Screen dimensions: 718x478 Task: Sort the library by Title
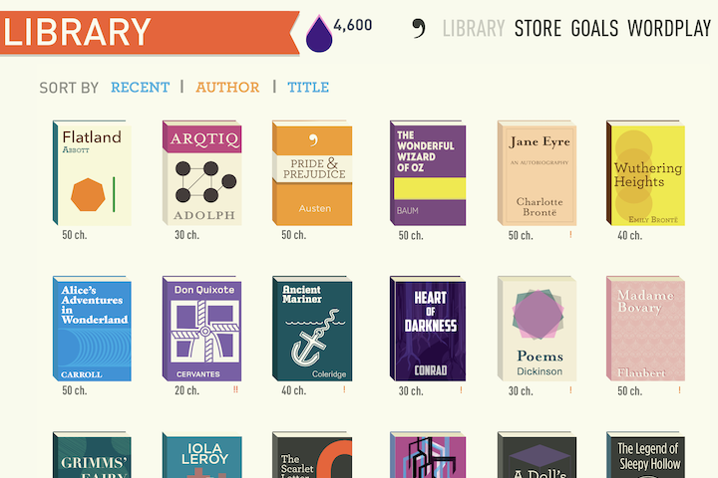tap(308, 87)
